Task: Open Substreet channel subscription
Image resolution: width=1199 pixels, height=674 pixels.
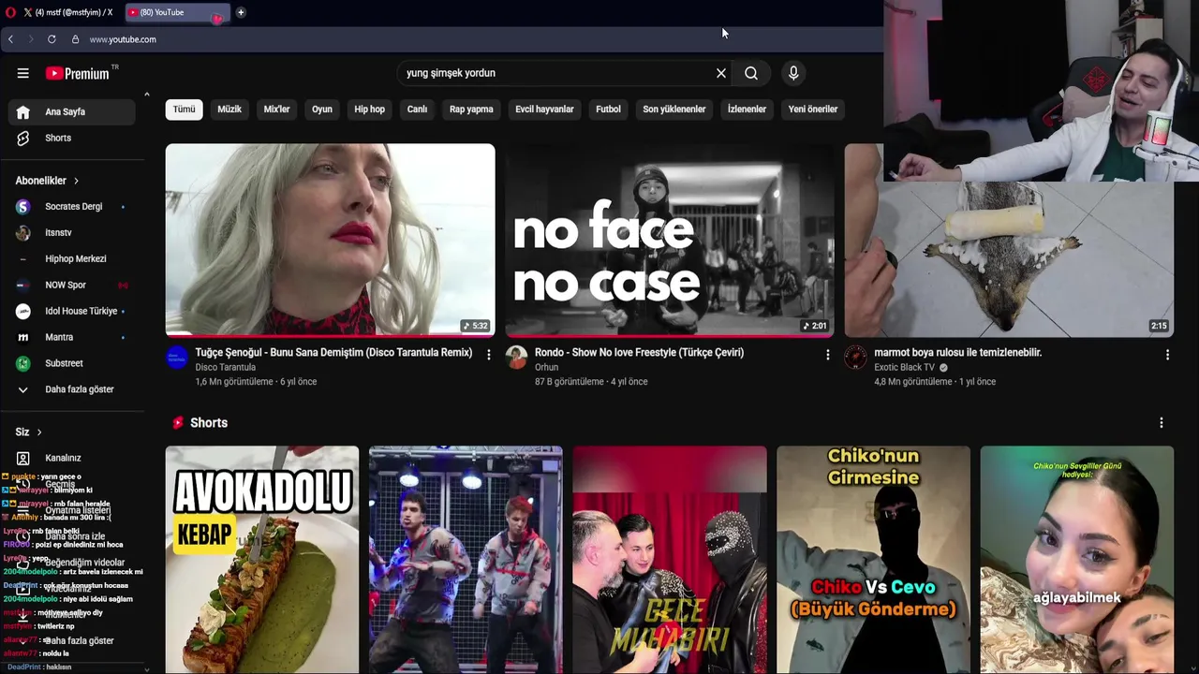Action: 72,363
